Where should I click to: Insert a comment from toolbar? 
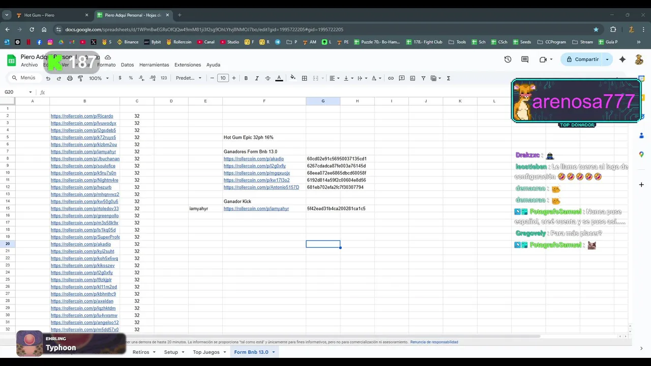click(402, 78)
